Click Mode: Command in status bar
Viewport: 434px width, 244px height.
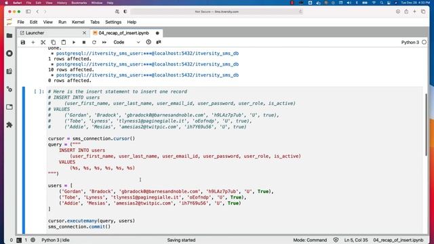click(x=310, y=240)
